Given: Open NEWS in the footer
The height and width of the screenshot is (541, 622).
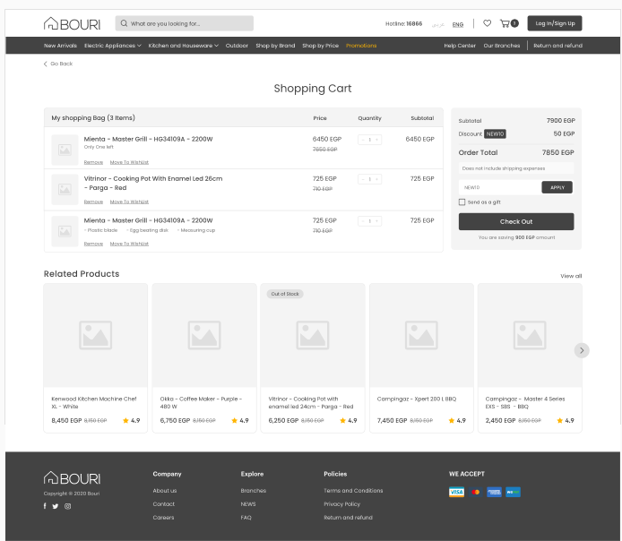Looking at the screenshot, I should pos(248,504).
